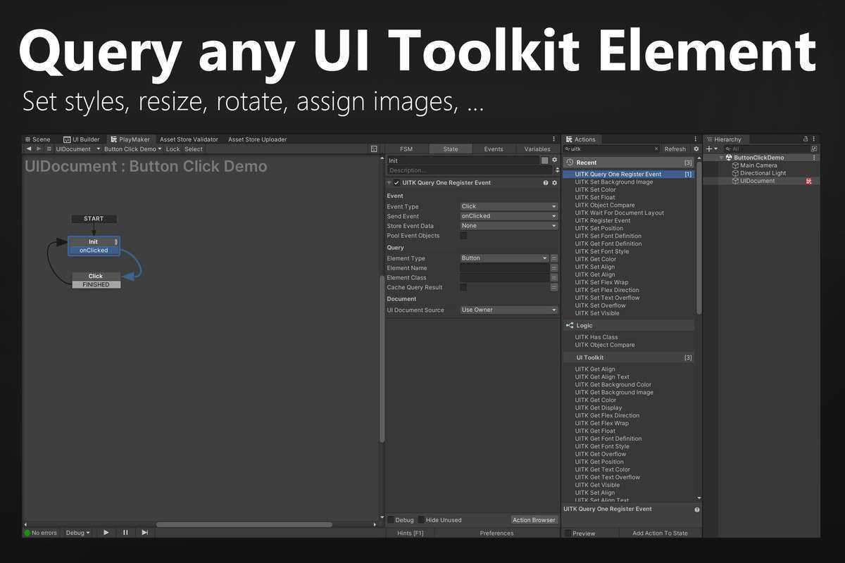Open the PlayMaker window three-dot menu
The image size is (845, 563).
[553, 139]
